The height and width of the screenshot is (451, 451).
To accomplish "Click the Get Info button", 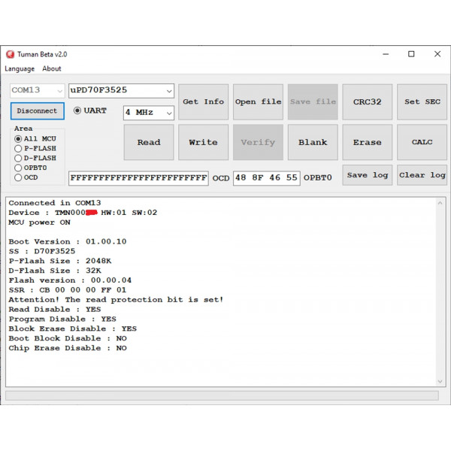I will click(x=204, y=101).
